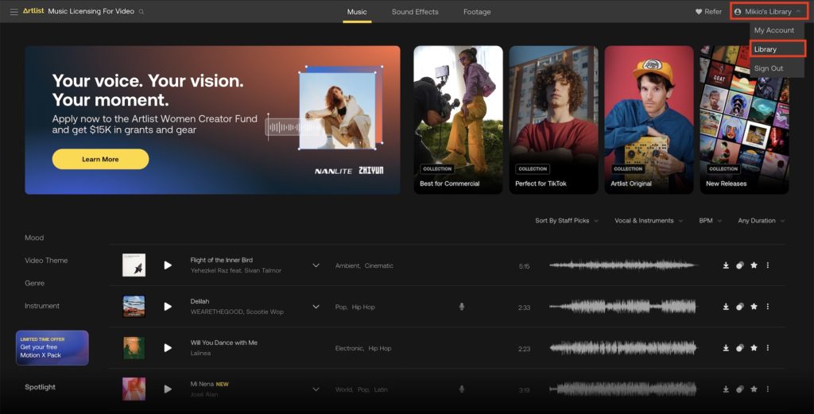This screenshot has height=414, width=814.
Task: Play the Mi Nena track
Action: coord(168,389)
